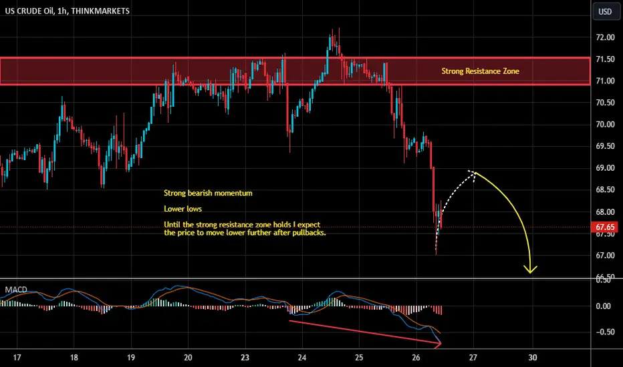Click date 27 on the time axis

pyautogui.click(x=473, y=358)
